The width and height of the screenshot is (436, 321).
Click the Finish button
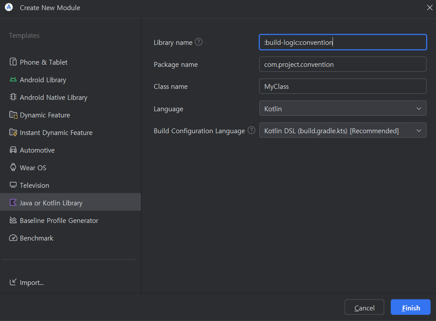(x=410, y=307)
